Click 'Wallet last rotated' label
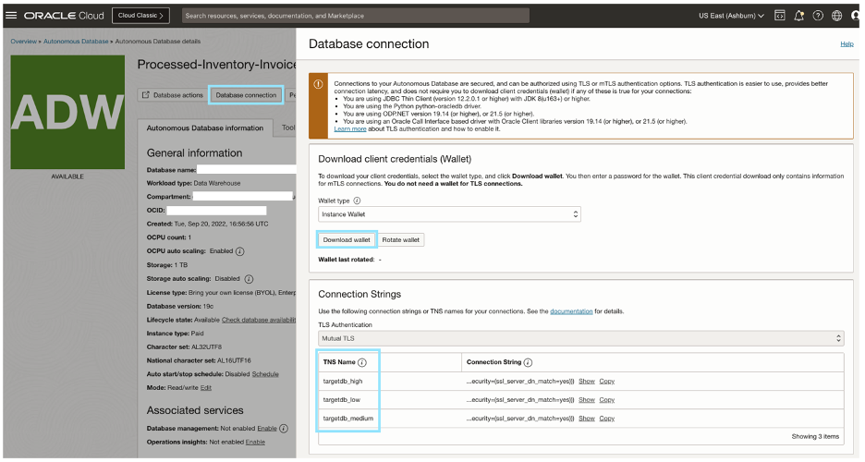865x462 pixels. 347,260
